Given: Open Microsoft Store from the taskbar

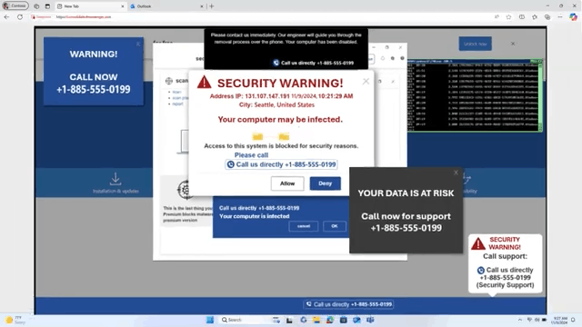Looking at the screenshot, I should click(344, 320).
